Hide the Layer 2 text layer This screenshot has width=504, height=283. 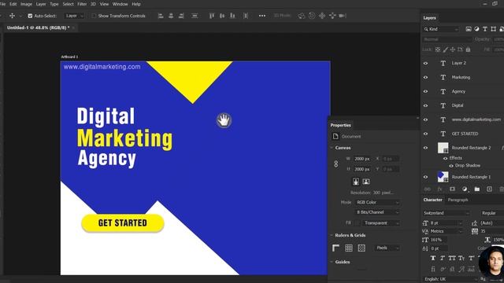[425, 63]
